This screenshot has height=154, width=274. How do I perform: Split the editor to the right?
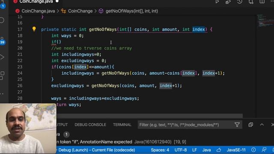(x=262, y=2)
